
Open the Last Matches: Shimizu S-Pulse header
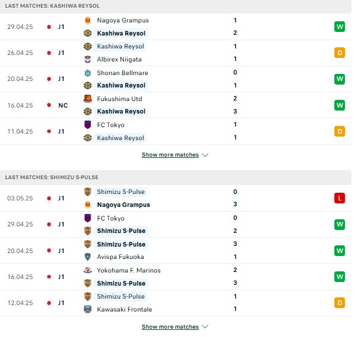(x=52, y=177)
